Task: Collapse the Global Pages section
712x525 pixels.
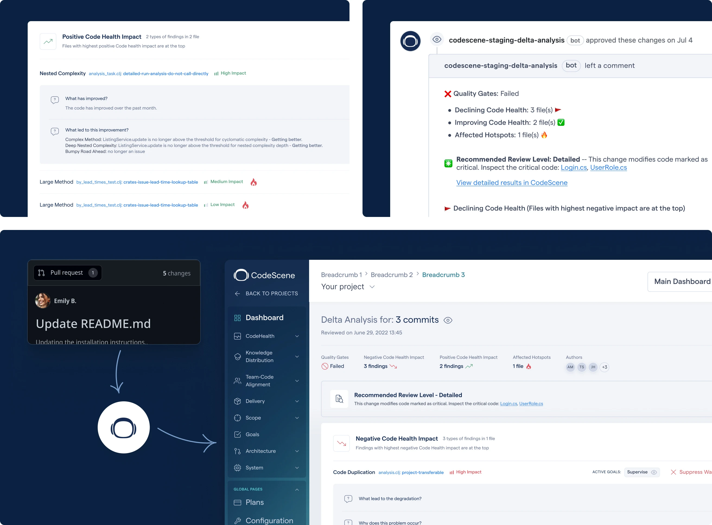Action: 297,489
